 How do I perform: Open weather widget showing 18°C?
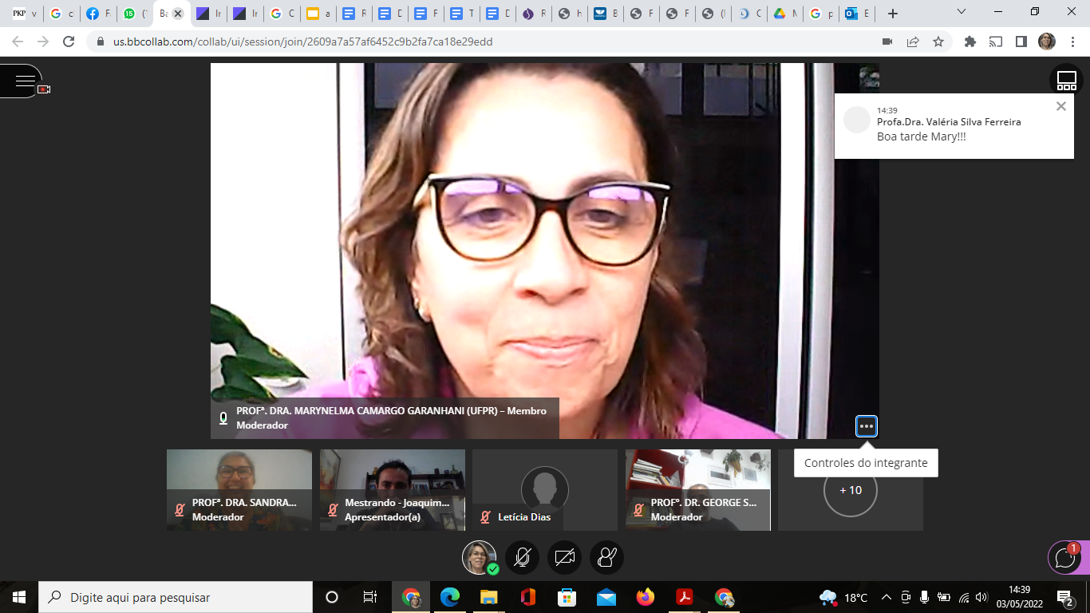(x=843, y=597)
